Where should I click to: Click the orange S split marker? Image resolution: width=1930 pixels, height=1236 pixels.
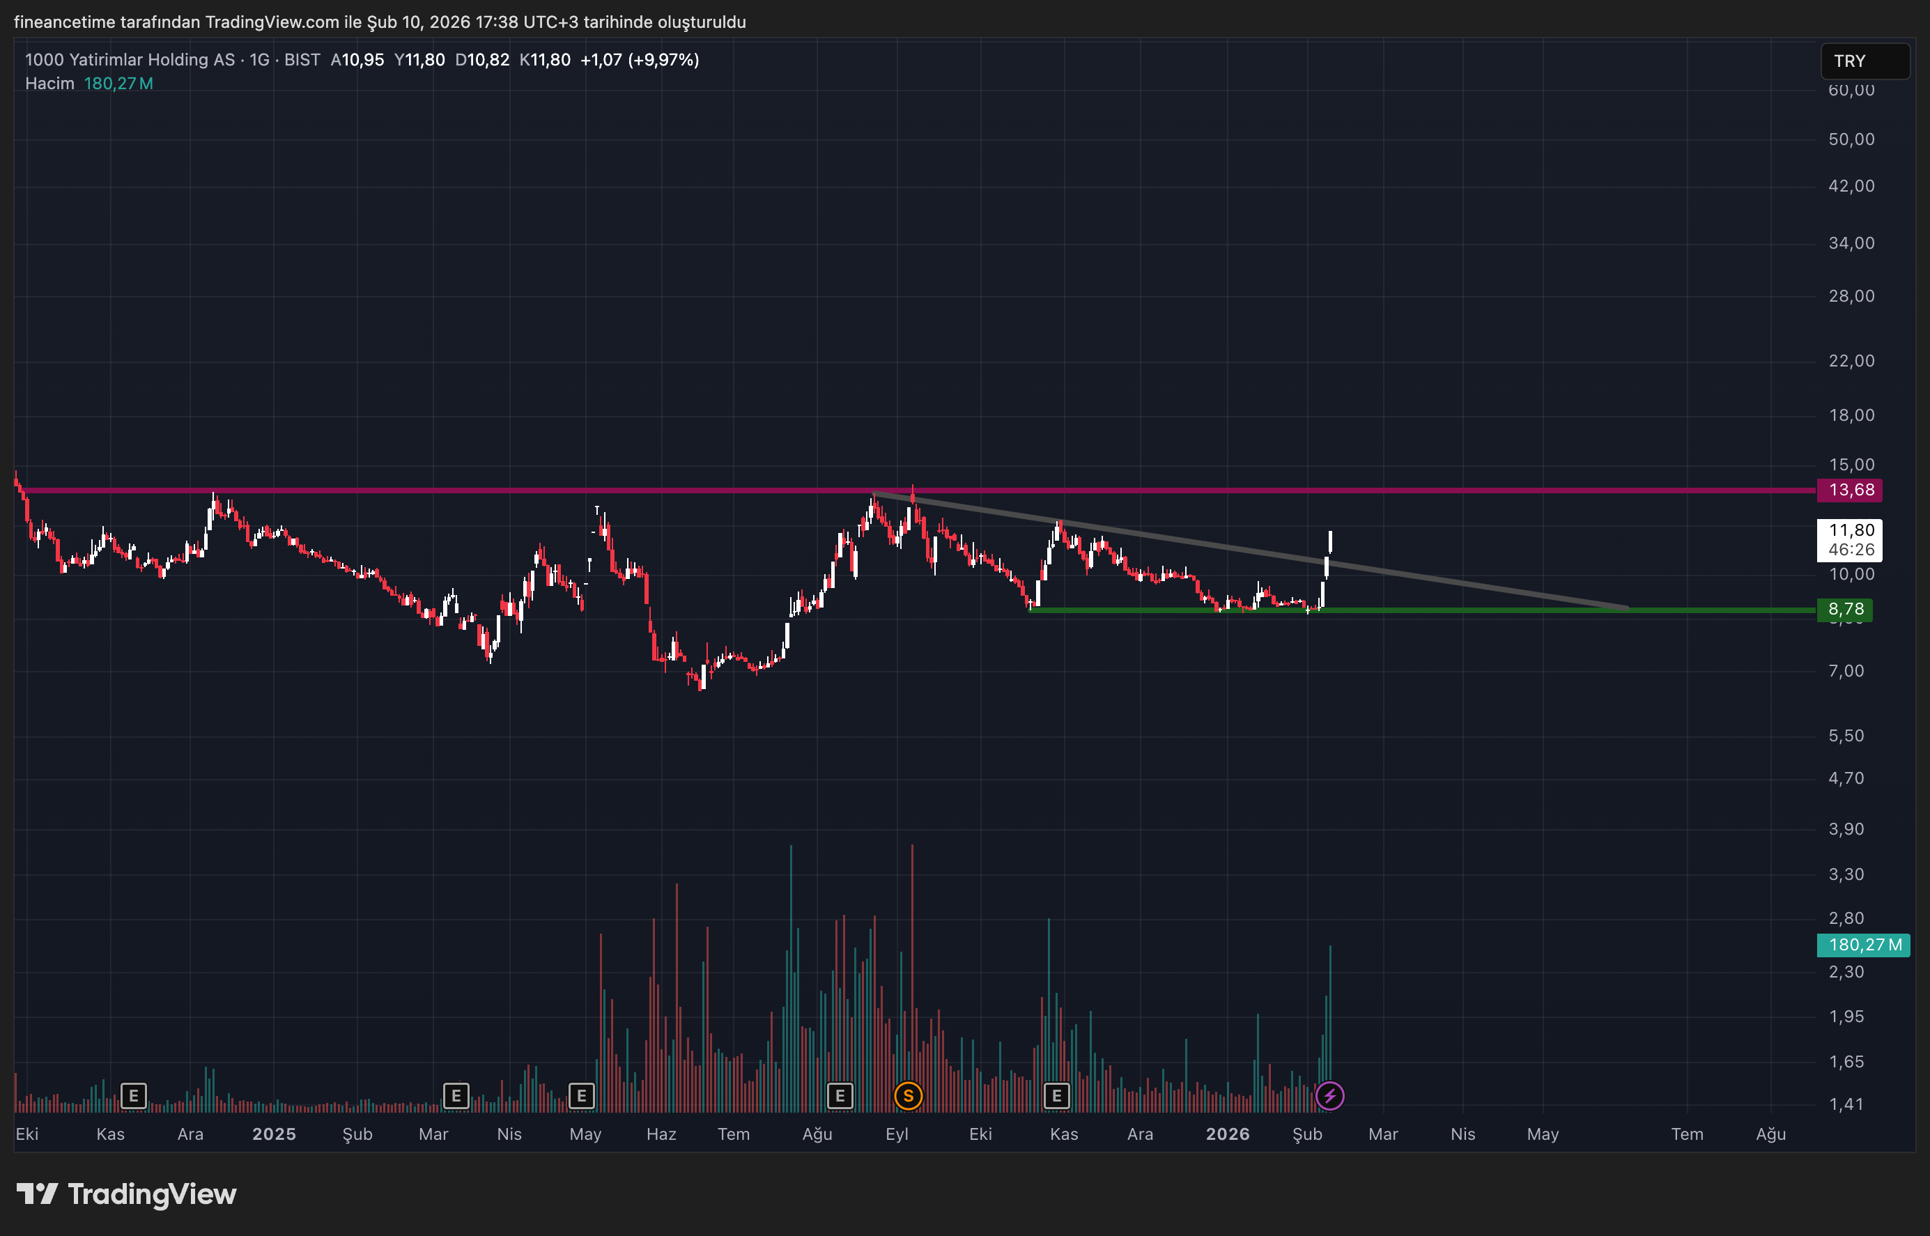point(909,1095)
